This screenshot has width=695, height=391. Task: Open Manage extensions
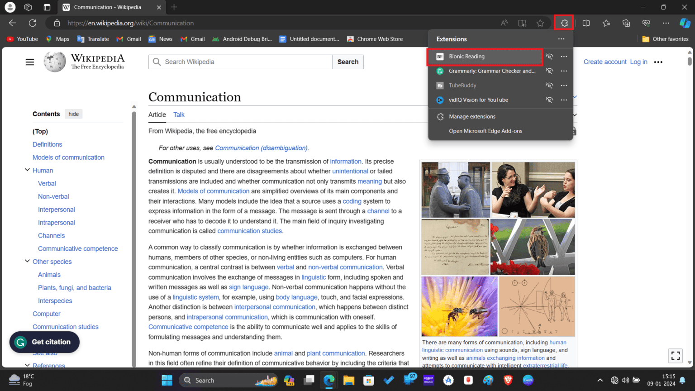tap(472, 116)
